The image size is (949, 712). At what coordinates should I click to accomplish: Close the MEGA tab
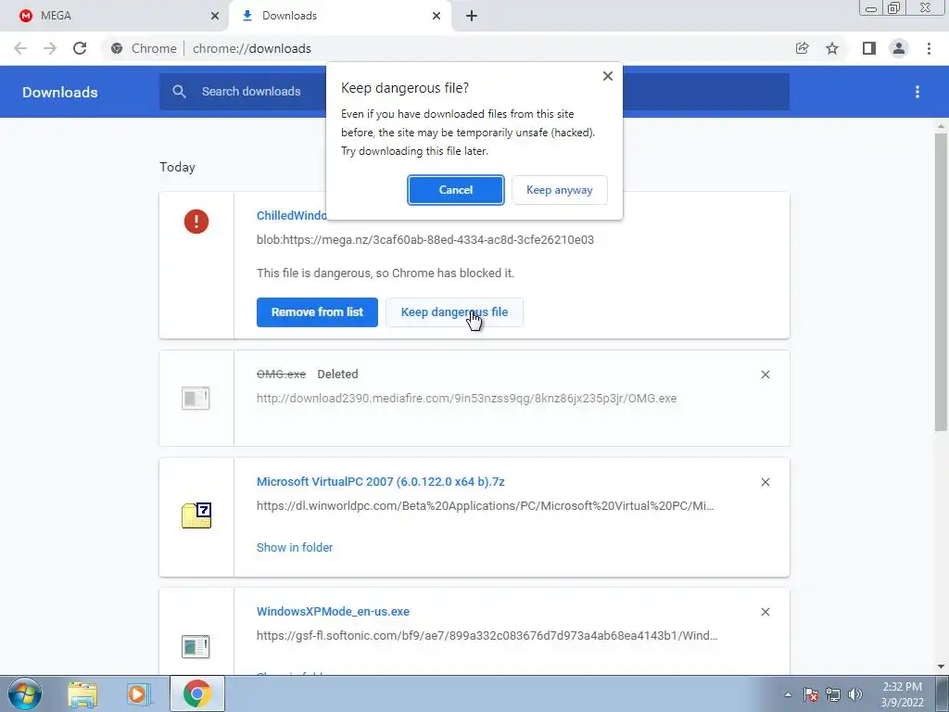214,16
